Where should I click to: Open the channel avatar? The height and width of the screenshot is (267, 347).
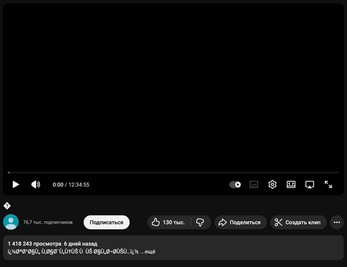tap(11, 222)
